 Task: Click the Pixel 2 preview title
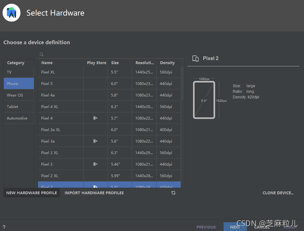[211, 58]
